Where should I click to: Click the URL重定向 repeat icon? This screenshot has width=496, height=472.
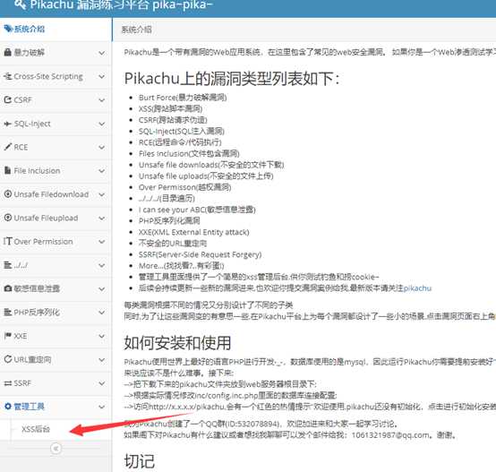coord(7,359)
